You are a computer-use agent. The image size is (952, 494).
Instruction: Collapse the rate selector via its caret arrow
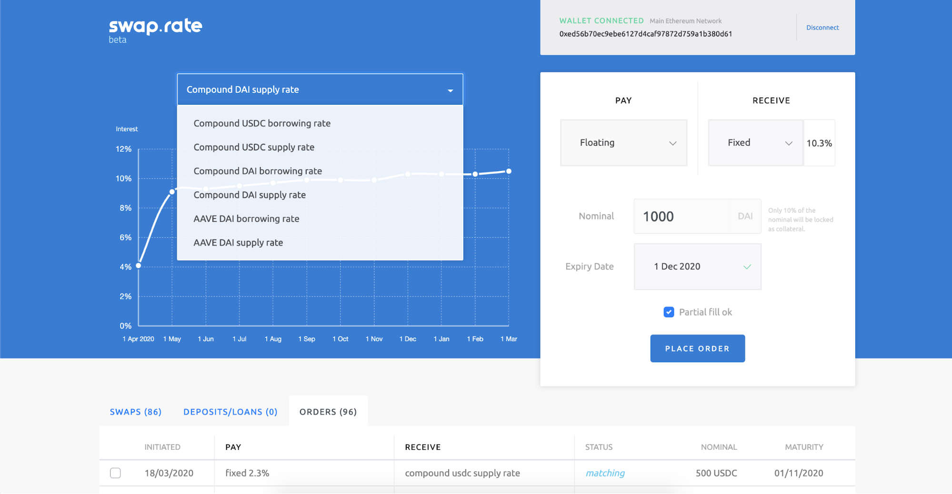[450, 90]
